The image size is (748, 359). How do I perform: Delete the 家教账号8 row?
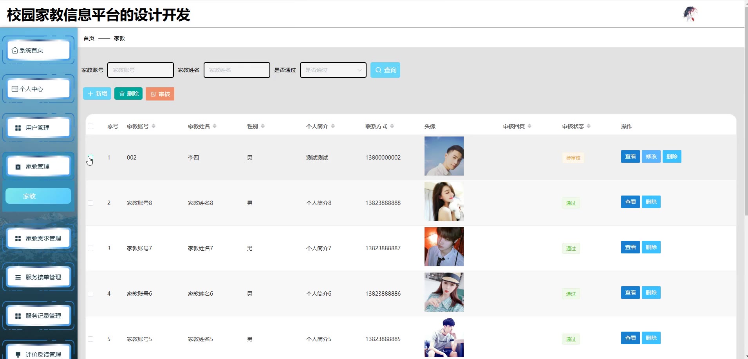(x=651, y=202)
